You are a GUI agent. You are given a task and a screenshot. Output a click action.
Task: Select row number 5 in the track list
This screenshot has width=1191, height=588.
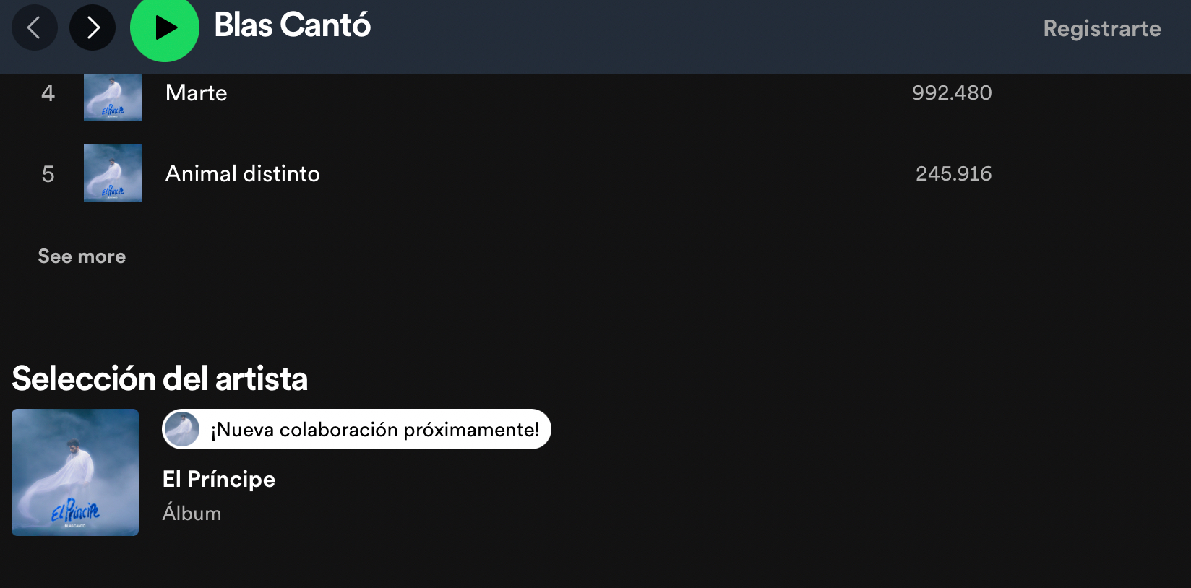48,173
